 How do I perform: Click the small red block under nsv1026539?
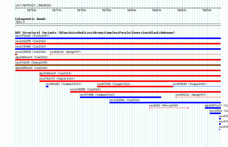click(x=16, y=54)
